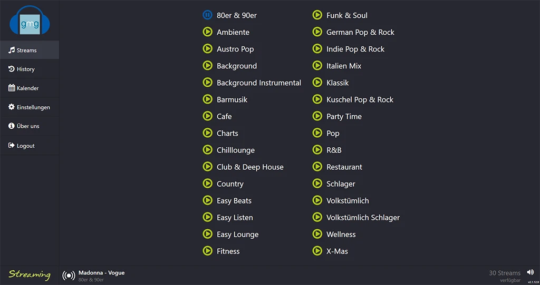Click the play icon next to Chilllounge
540x285 pixels.
coord(208,150)
